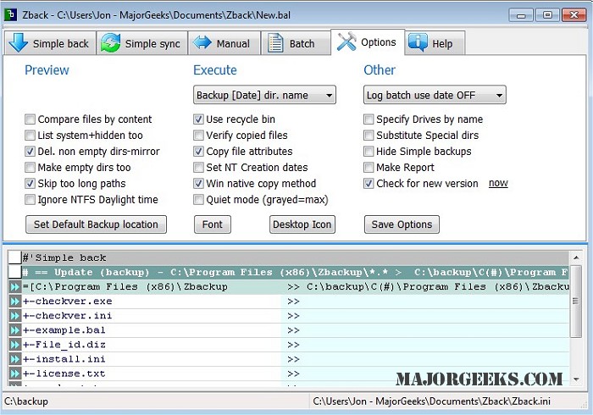Click Set Default Backup location button
Screen dimensions: 593x415
coord(96,224)
